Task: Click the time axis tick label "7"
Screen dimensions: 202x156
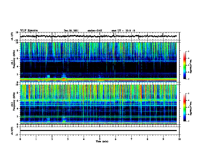Action: click(132, 139)
